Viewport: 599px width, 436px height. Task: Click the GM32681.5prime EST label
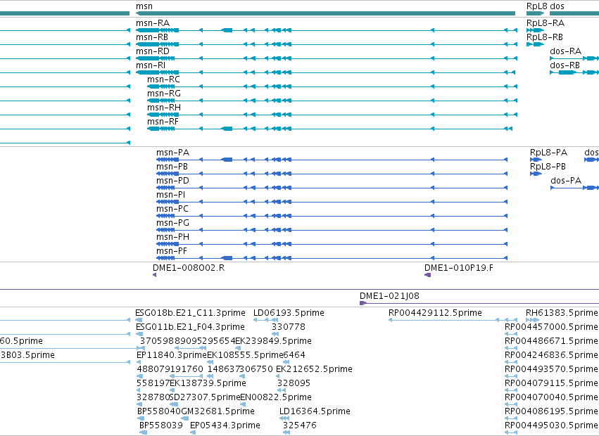(x=217, y=411)
